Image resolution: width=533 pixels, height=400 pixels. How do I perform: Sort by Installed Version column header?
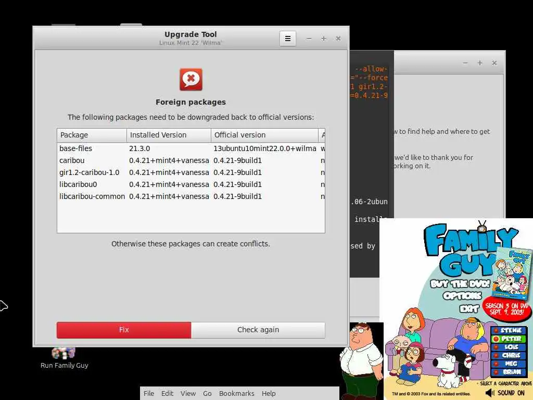[x=169, y=135]
